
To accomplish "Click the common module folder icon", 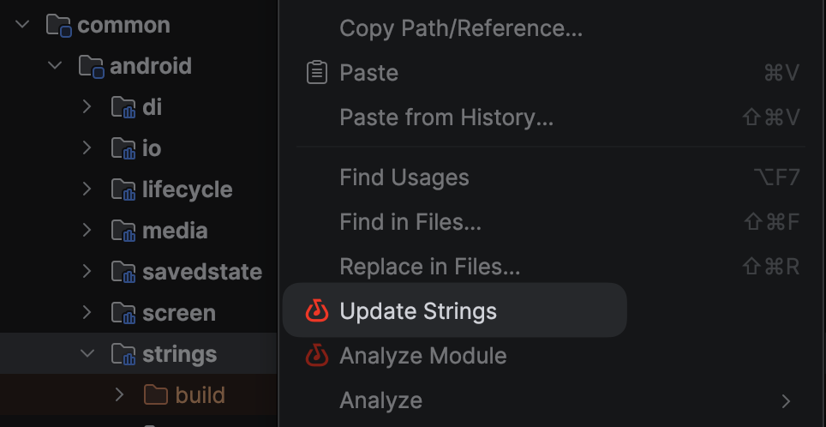I will coord(59,25).
